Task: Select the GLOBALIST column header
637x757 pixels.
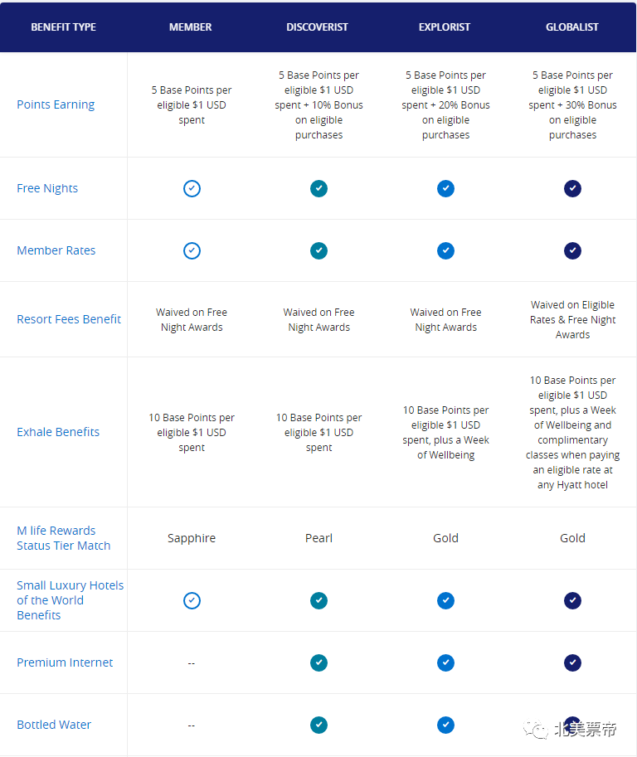Action: click(572, 27)
